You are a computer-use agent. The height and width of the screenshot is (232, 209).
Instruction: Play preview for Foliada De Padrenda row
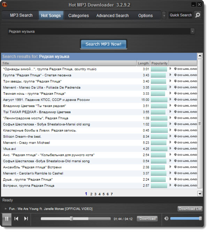pos(170,87)
